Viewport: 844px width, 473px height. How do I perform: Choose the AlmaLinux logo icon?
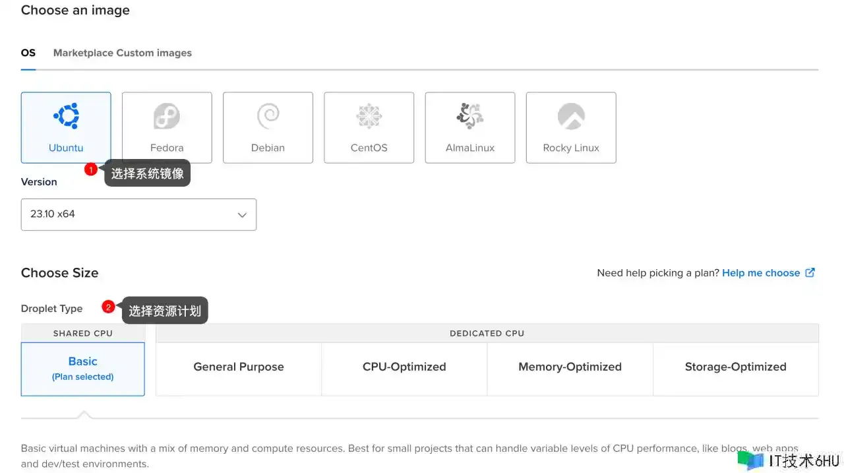coord(470,117)
